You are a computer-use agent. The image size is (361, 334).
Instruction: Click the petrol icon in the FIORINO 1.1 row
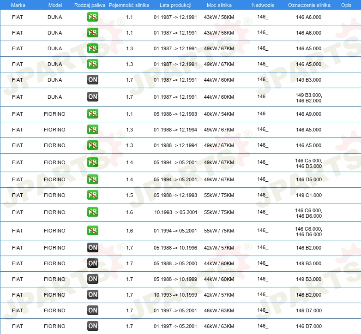click(93, 113)
